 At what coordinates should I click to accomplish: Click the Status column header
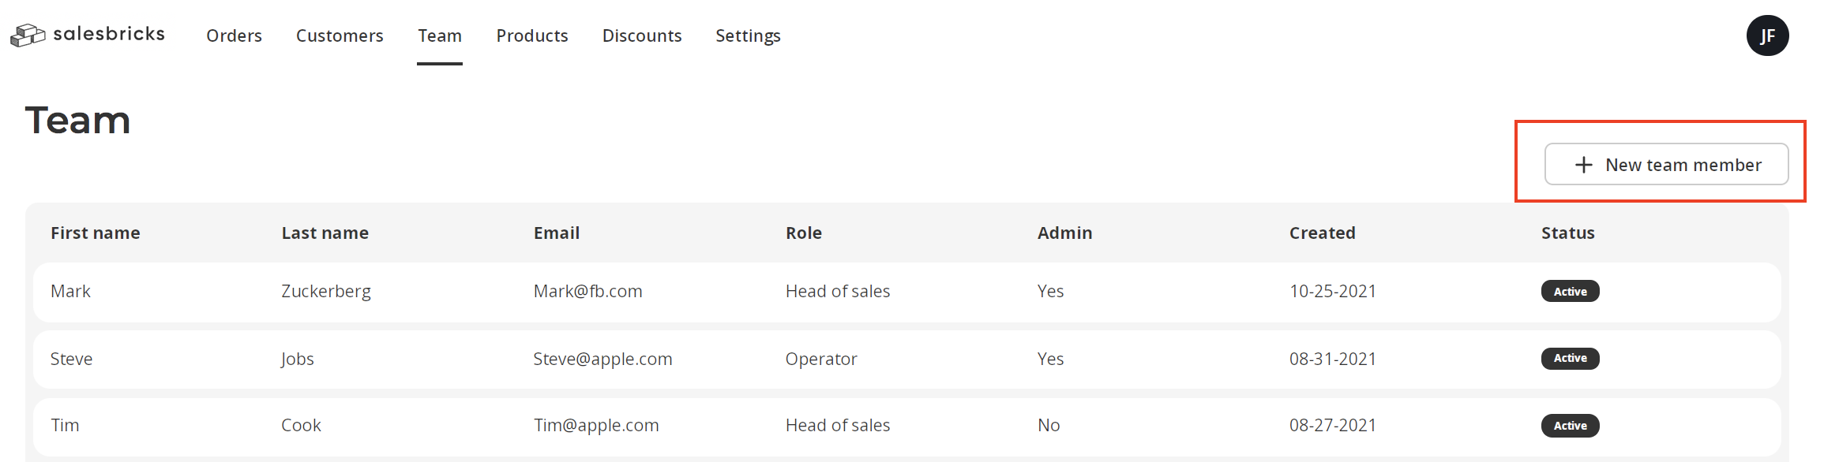coord(1567,233)
